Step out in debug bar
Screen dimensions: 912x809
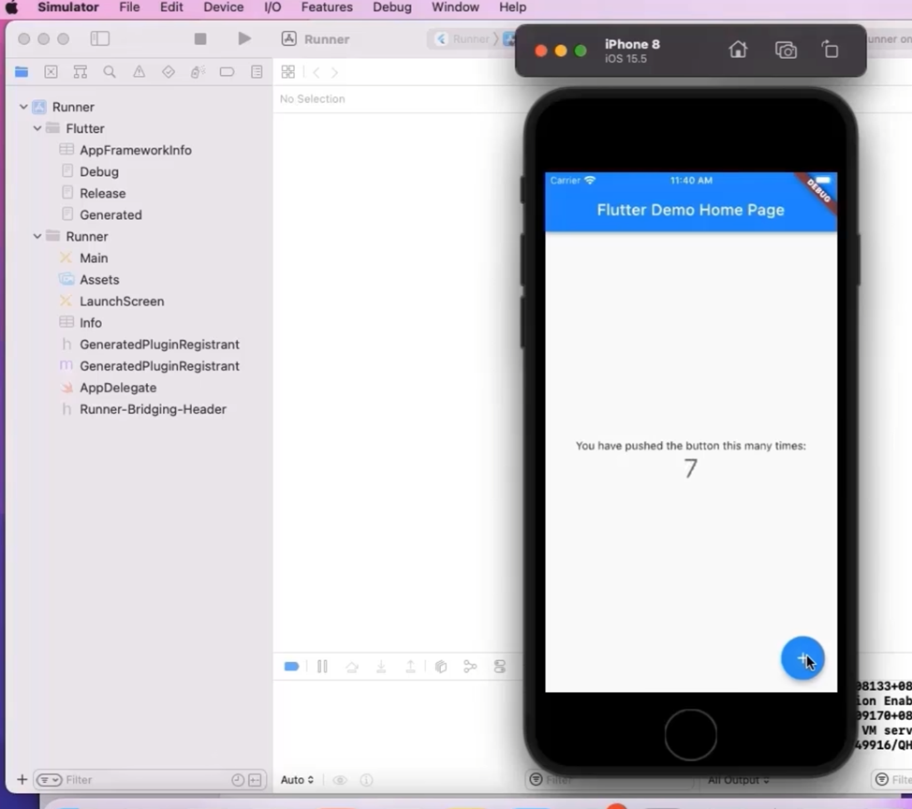[411, 667]
